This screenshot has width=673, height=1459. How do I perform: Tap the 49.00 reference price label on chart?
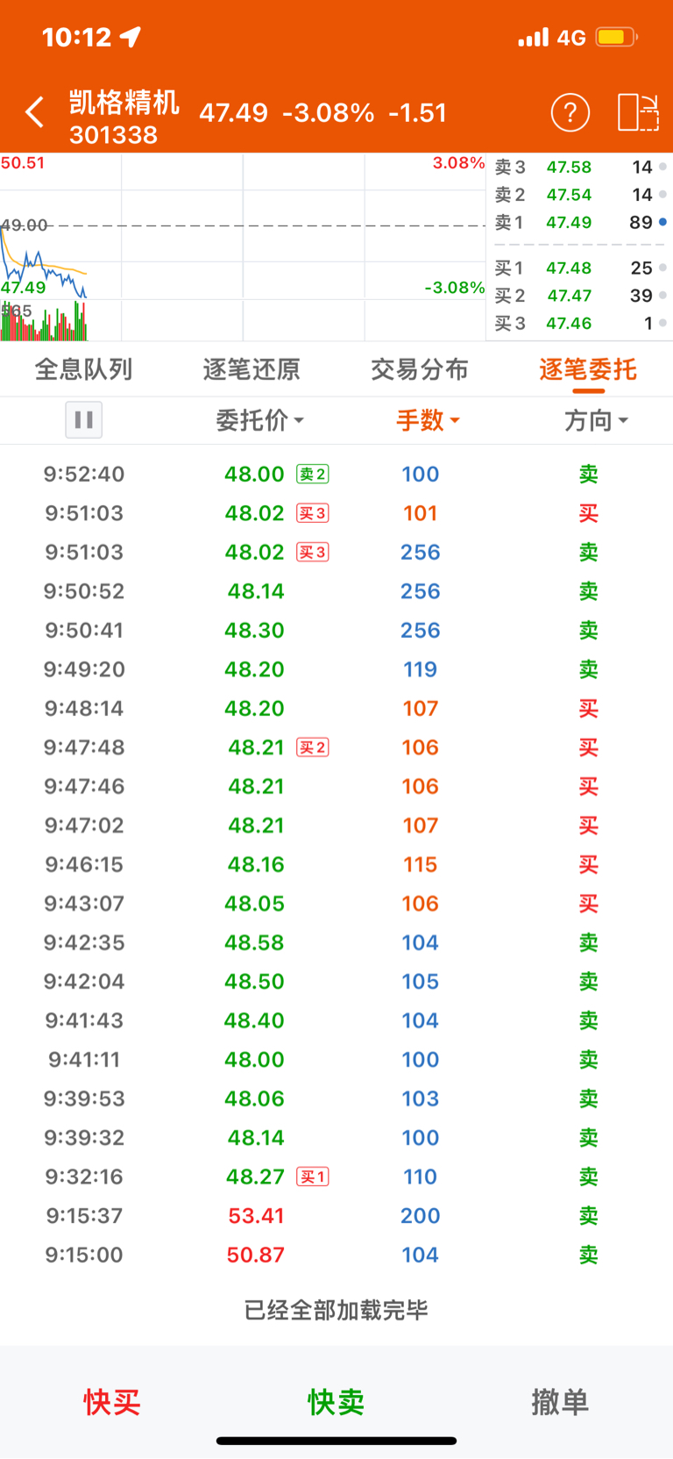pyautogui.click(x=25, y=225)
